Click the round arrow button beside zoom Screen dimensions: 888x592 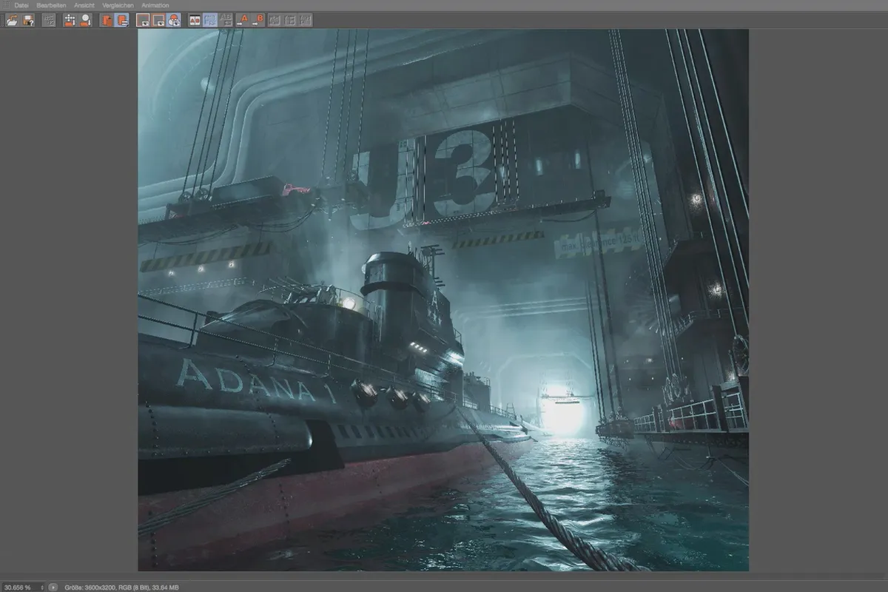click(x=53, y=587)
